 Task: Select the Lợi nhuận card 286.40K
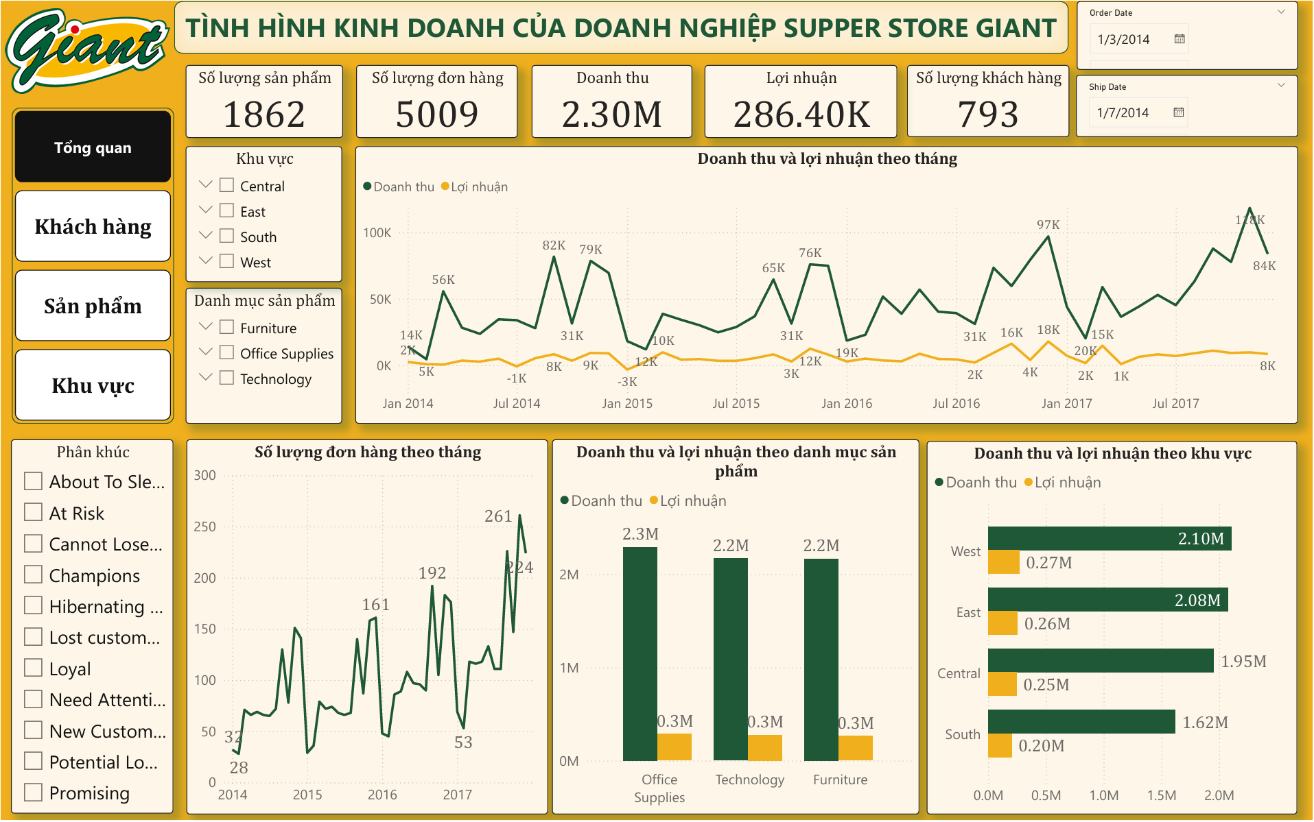pyautogui.click(x=801, y=101)
